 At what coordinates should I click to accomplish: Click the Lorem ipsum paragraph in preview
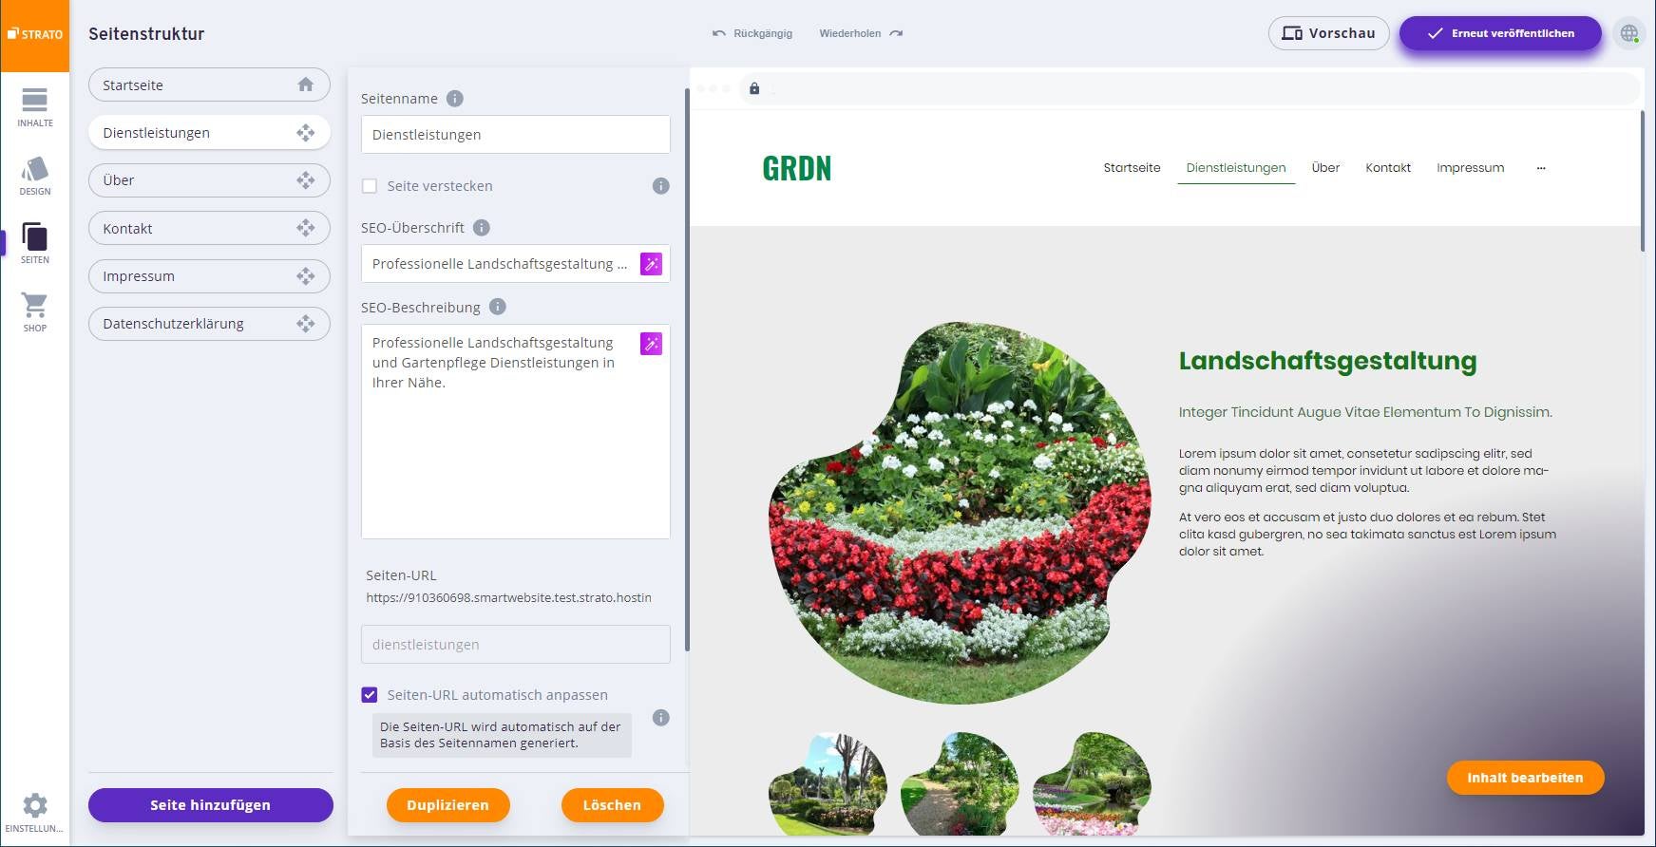(x=1364, y=471)
